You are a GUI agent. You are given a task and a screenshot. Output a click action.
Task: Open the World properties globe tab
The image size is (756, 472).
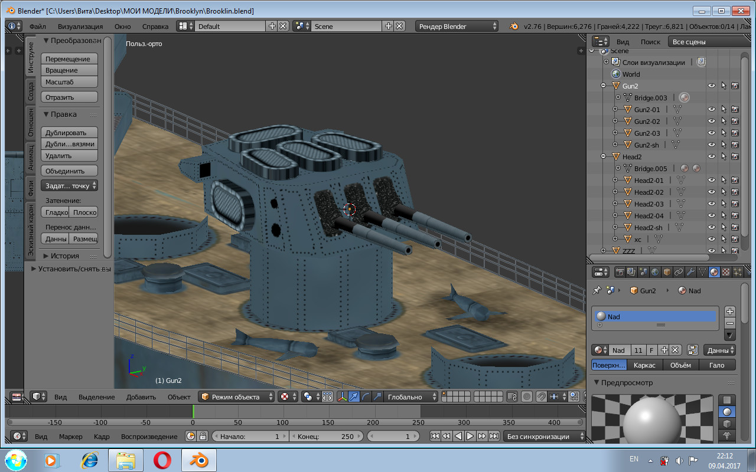pos(655,272)
